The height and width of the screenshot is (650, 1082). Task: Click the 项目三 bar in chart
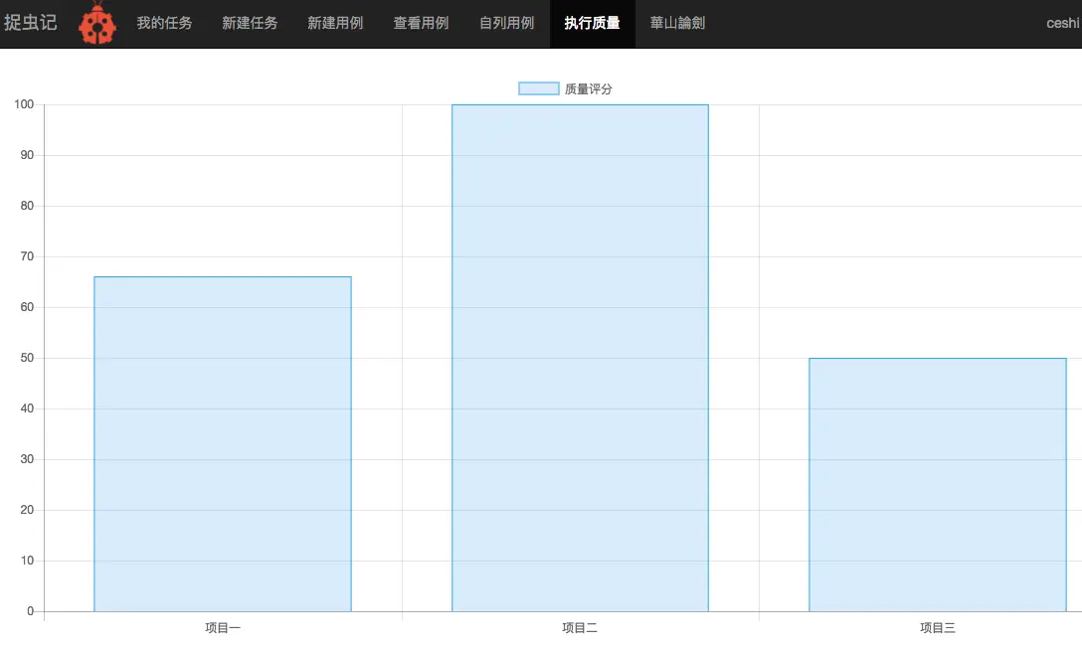[x=938, y=485]
